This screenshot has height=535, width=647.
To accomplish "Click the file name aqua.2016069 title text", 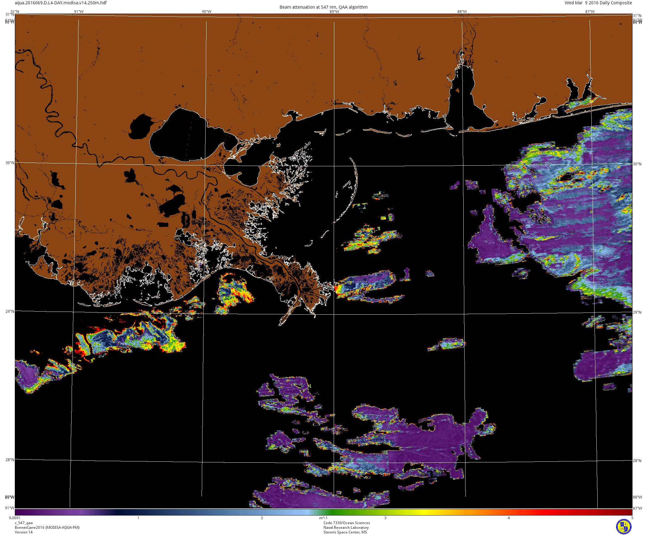I will [x=61, y=3].
